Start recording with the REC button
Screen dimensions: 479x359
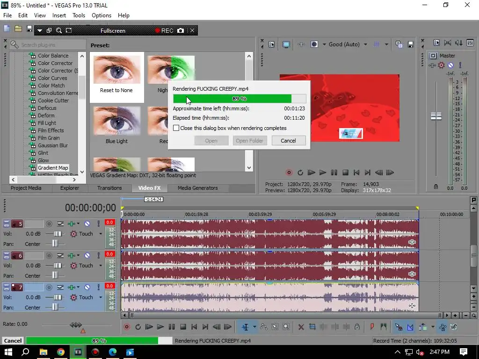click(164, 30)
